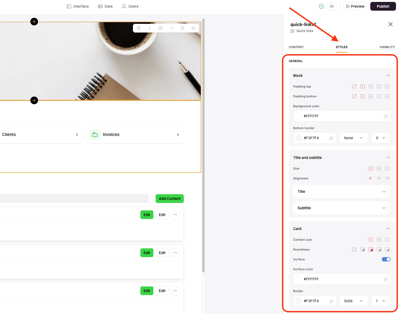The height and width of the screenshot is (314, 399).
Task: Pick the Card Border color swatch
Action: pos(299,301)
